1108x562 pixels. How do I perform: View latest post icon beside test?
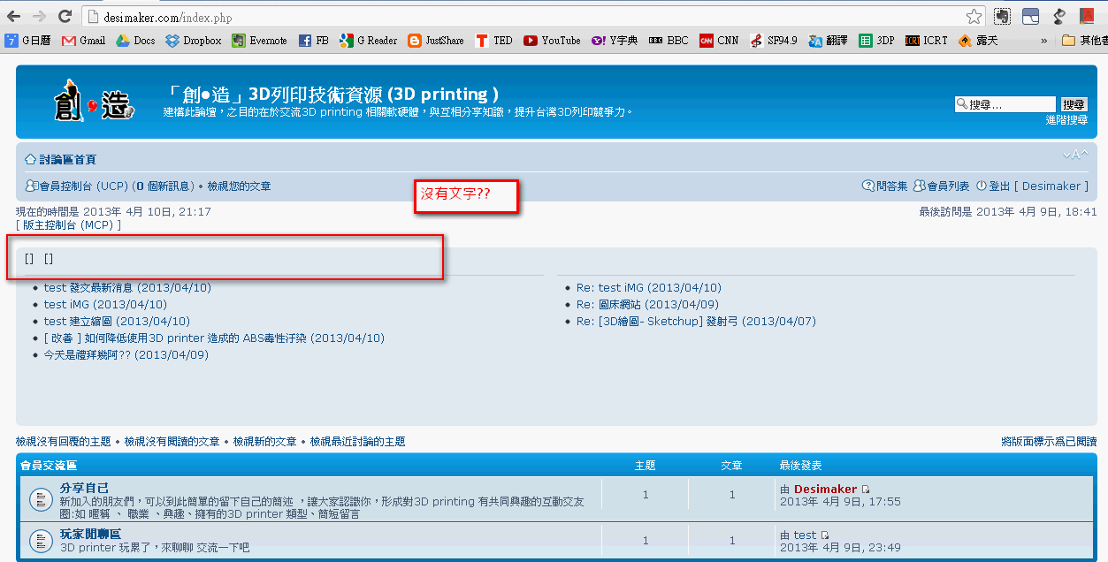[825, 535]
